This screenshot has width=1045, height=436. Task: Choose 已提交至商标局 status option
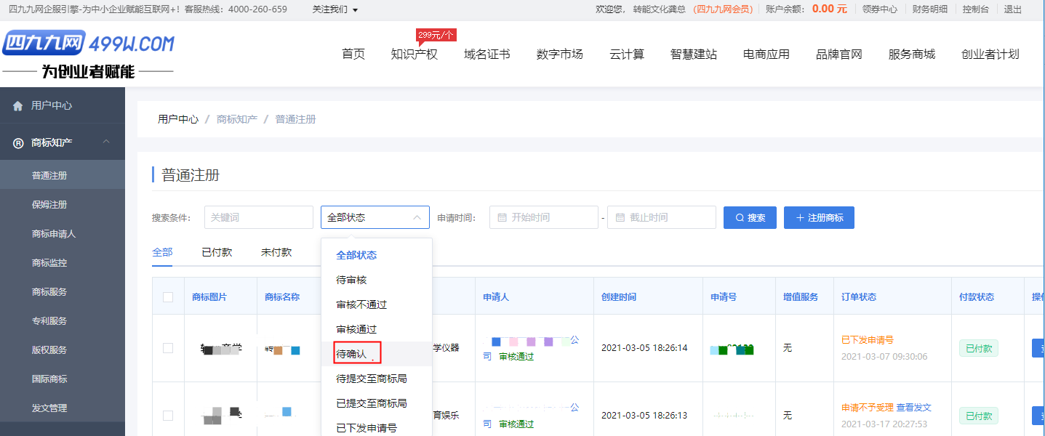[371, 403]
